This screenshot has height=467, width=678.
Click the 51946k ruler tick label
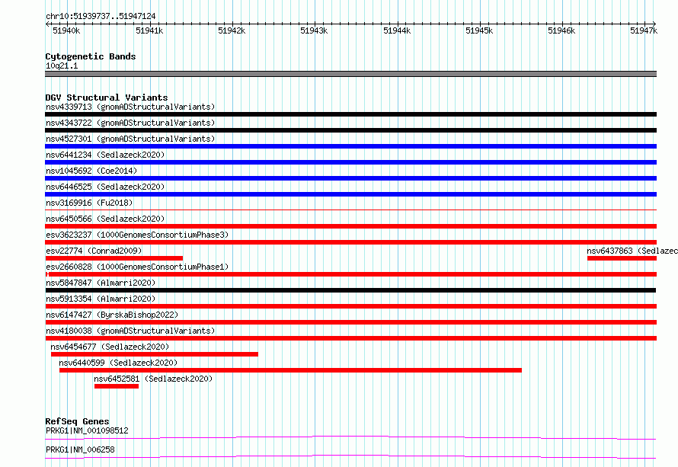click(561, 30)
